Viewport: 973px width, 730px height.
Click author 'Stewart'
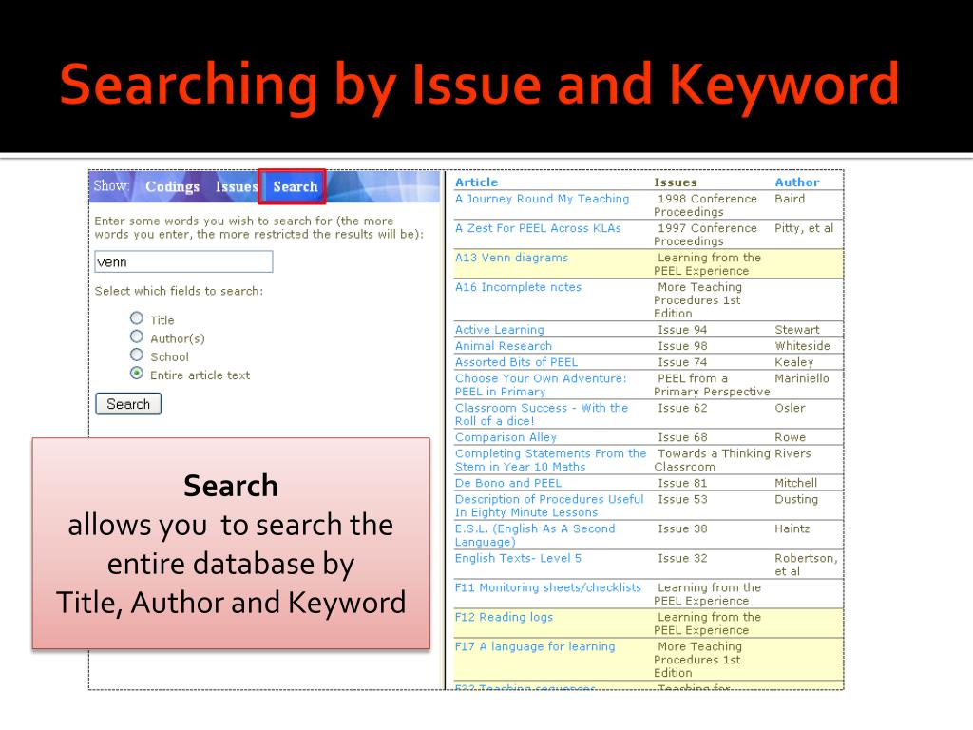tap(797, 330)
